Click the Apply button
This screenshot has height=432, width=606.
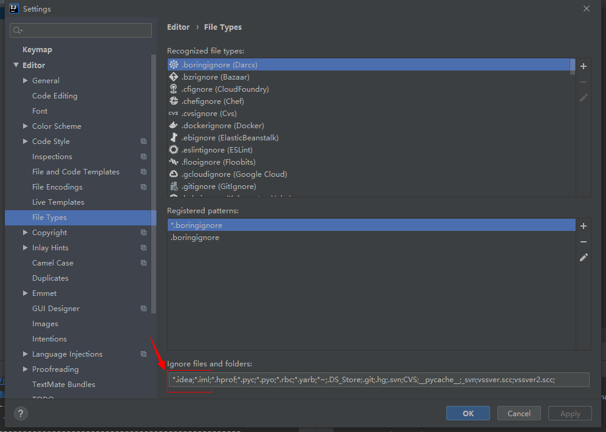tap(570, 413)
